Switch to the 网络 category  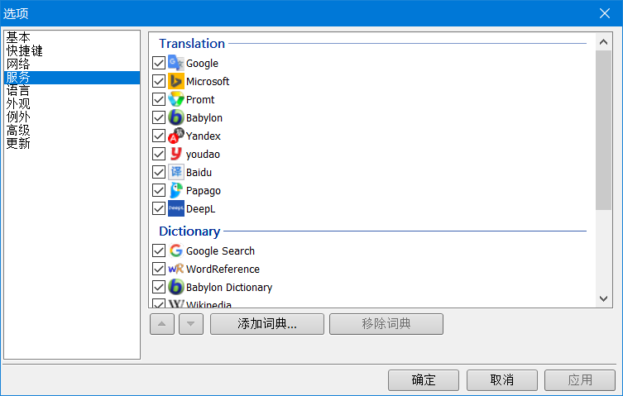coord(72,64)
